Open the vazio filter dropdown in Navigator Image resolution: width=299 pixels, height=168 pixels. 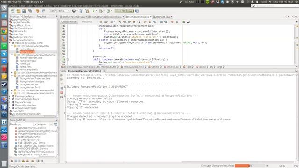coord(51,125)
